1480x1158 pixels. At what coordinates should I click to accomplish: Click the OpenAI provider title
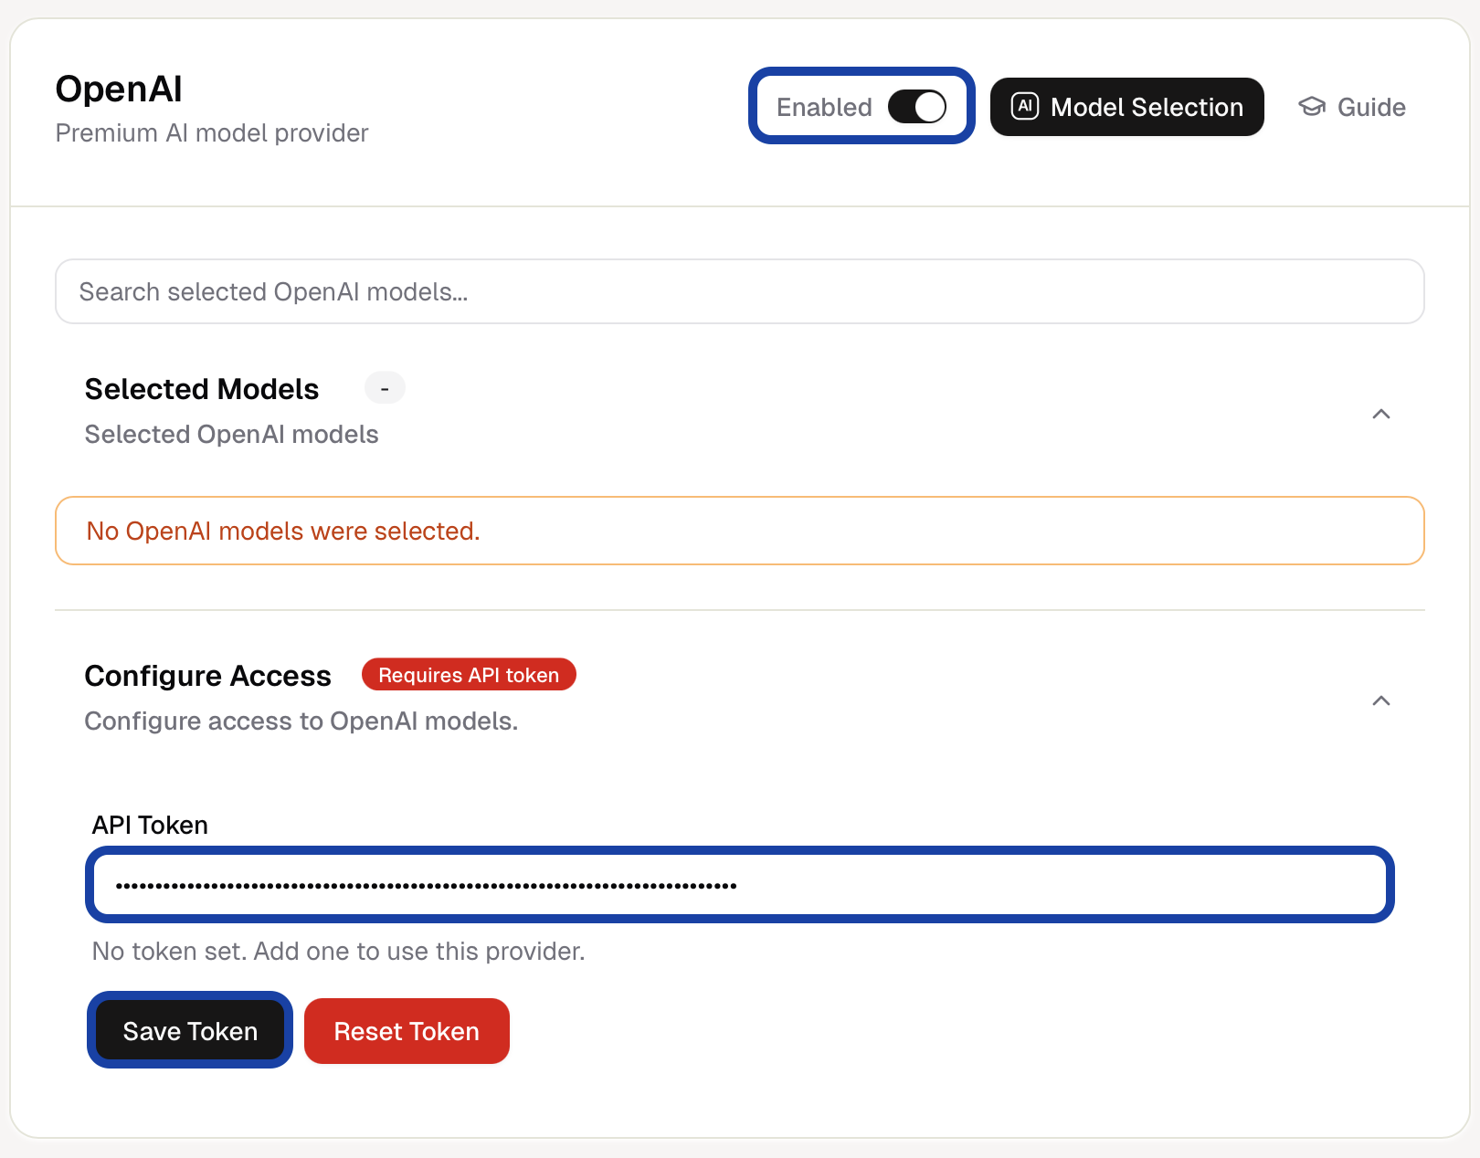pos(119,89)
